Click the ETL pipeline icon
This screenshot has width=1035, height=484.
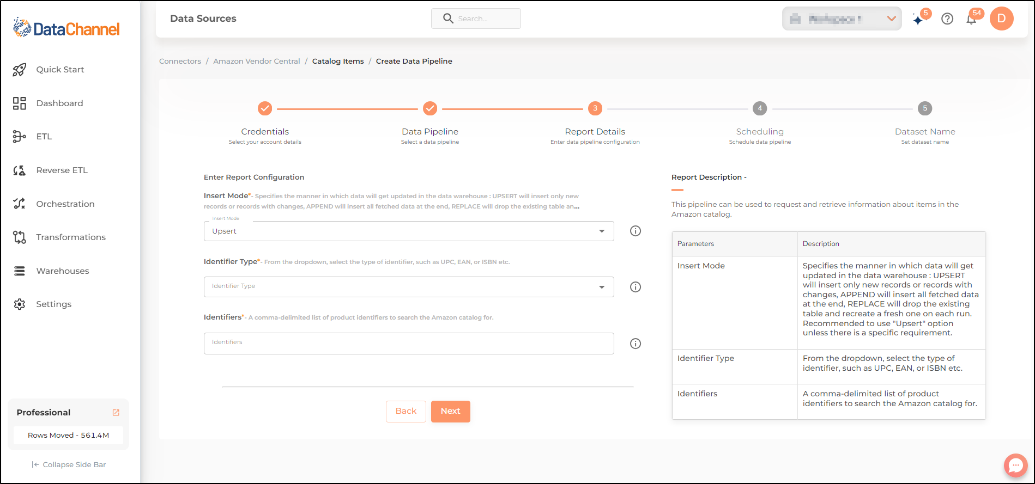(20, 137)
